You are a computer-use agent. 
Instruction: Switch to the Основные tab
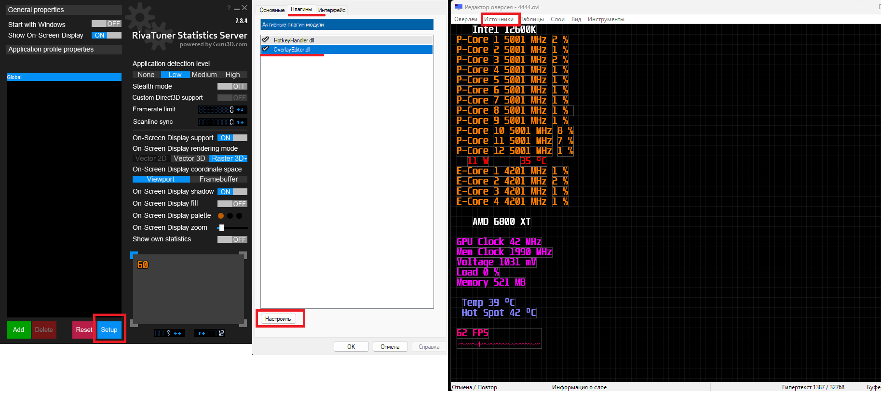(272, 10)
